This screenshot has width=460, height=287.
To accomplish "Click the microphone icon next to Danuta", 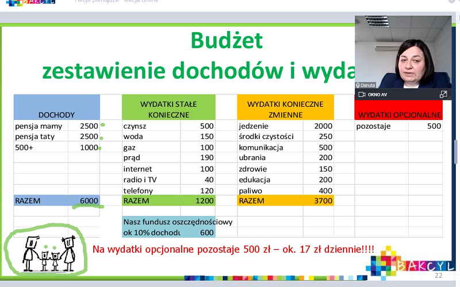I will pyautogui.click(x=358, y=85).
